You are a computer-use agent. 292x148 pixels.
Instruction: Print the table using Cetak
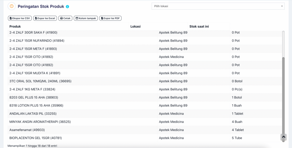65,18
